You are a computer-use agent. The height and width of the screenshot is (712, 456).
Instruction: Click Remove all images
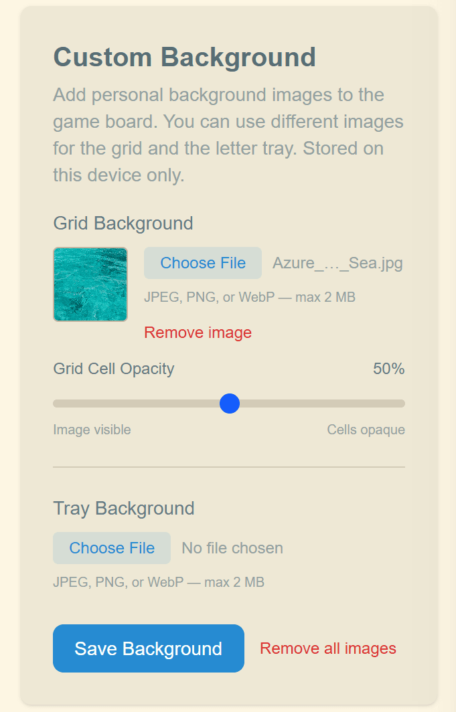(x=327, y=648)
